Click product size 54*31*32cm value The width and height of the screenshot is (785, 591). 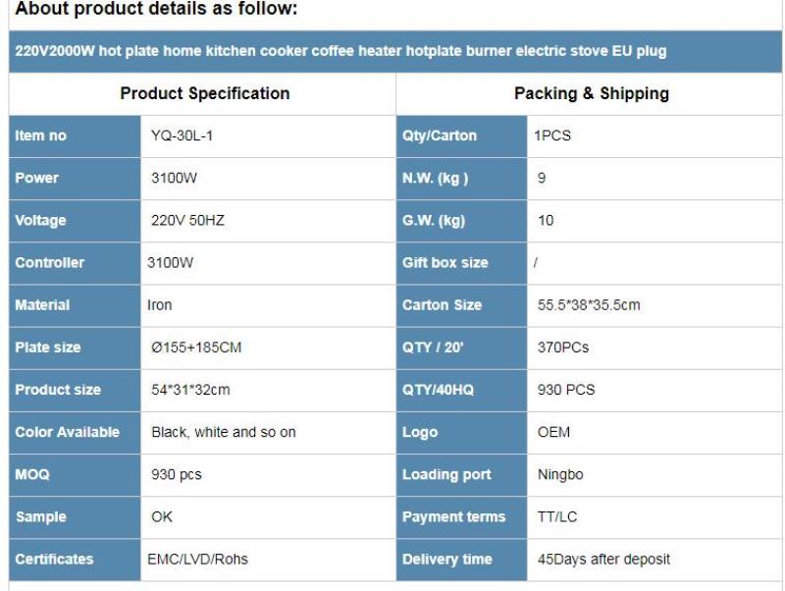click(x=190, y=390)
